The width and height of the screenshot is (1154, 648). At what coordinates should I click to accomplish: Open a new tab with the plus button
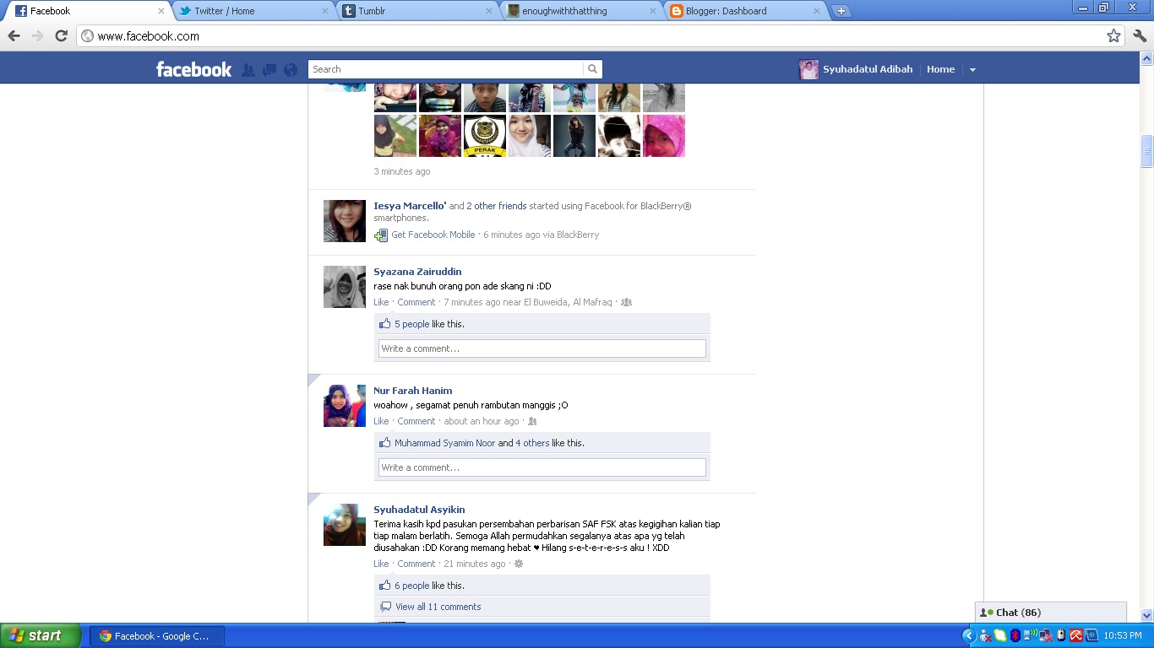(841, 11)
